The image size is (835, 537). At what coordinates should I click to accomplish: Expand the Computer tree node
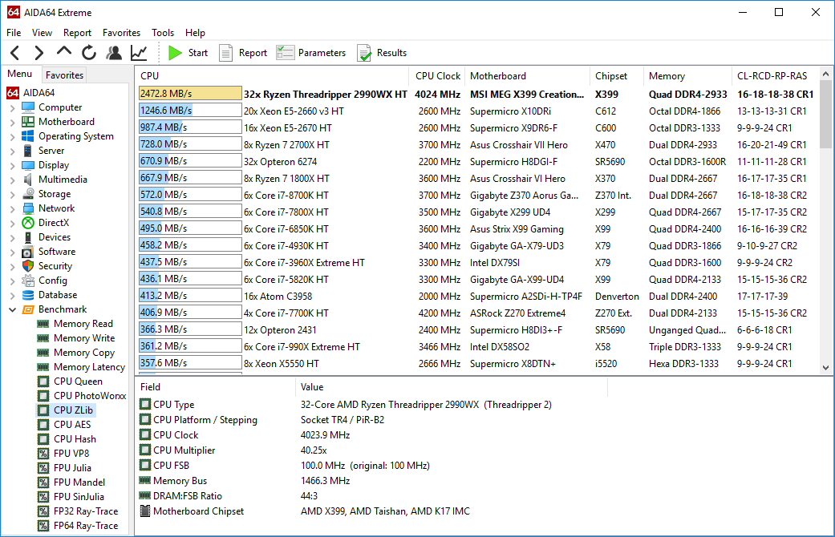coord(12,107)
